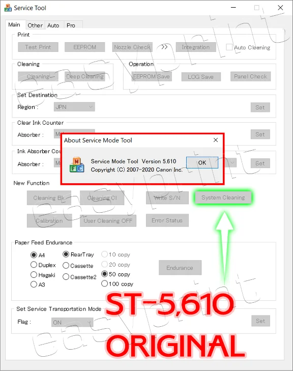Select the Duplex radio button
This screenshot has width=293, height=371.
(x=34, y=265)
